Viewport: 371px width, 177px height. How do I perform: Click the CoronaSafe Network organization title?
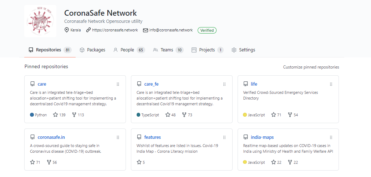(101, 13)
